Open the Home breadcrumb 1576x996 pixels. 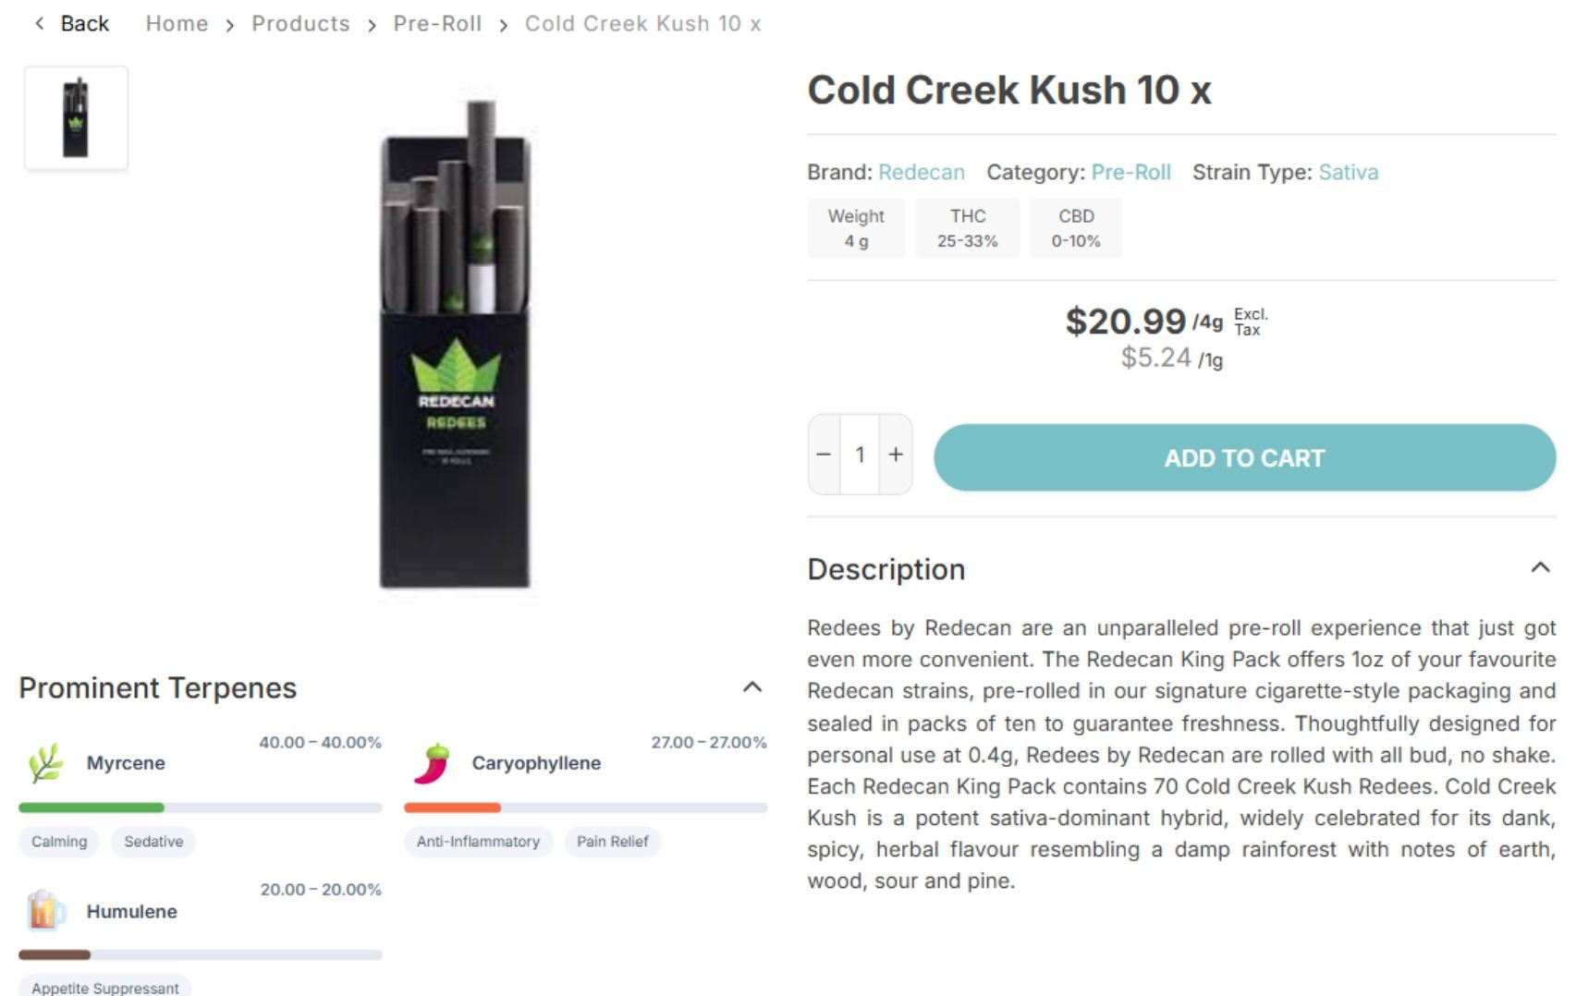(x=177, y=24)
